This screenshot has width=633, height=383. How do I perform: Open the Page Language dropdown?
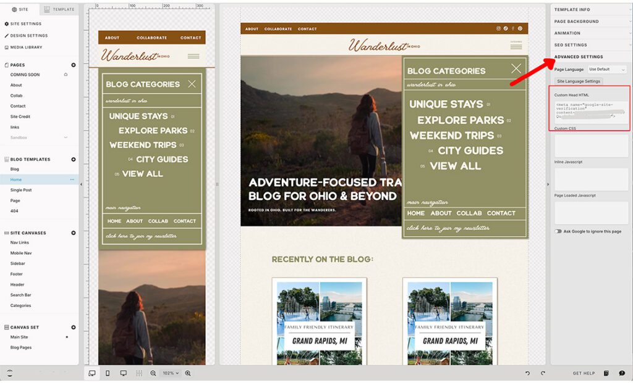click(x=607, y=69)
